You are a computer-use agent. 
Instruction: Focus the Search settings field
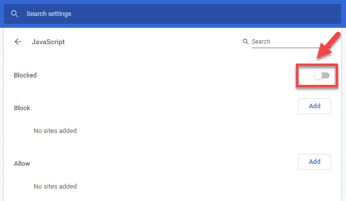(x=173, y=14)
